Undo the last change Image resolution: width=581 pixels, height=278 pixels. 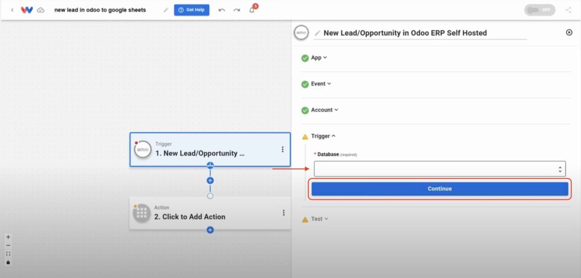coord(222,10)
